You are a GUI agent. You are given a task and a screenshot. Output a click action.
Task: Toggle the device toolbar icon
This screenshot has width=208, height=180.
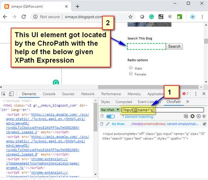point(11,94)
